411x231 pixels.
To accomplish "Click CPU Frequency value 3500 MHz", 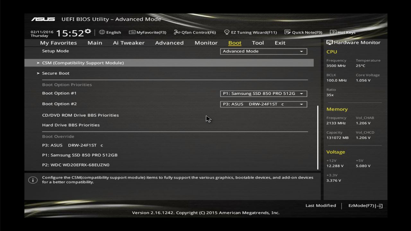I will point(336,66).
